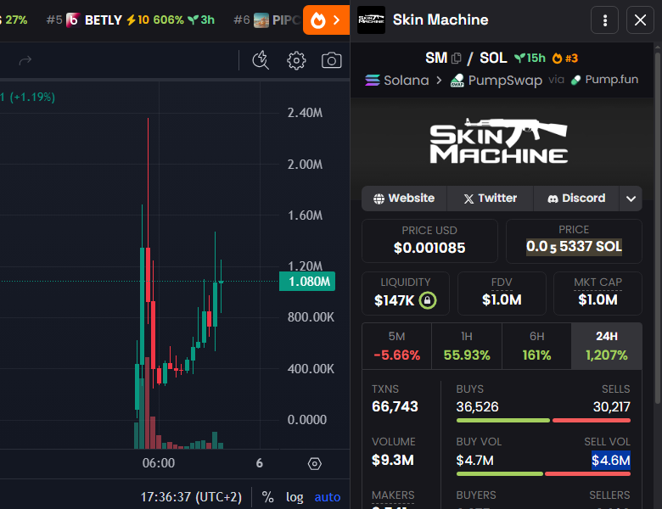Open the Website link
The width and height of the screenshot is (662, 509).
point(404,199)
